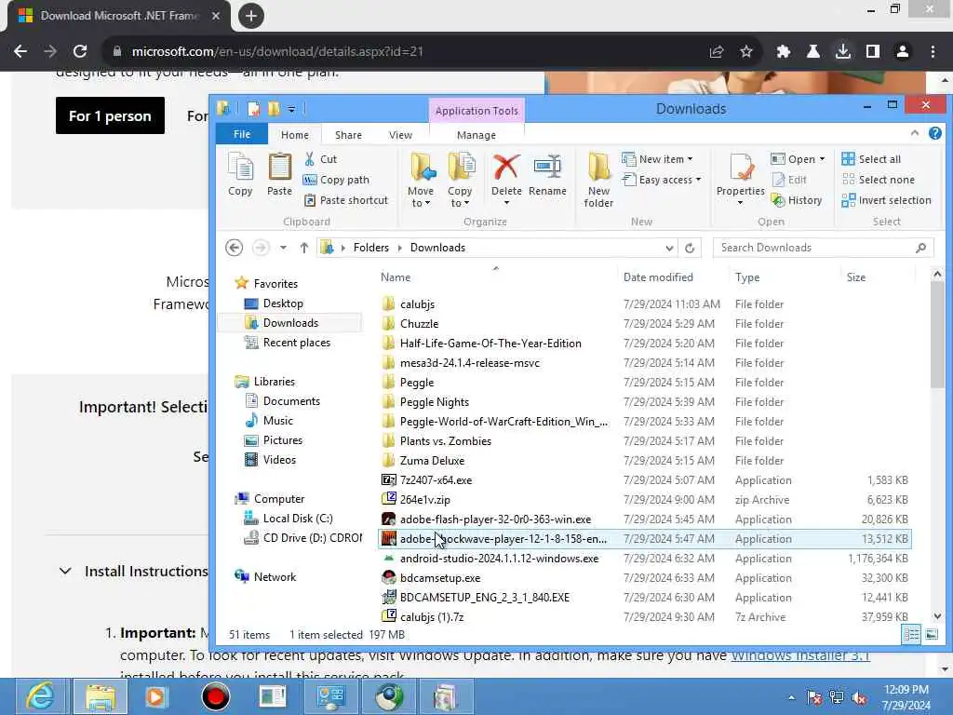Refresh the Downloads folder view

(x=690, y=248)
